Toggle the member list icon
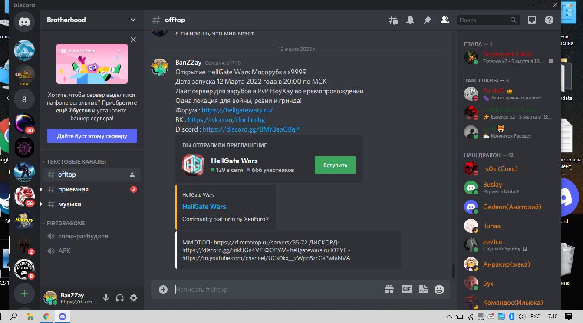 (445, 20)
